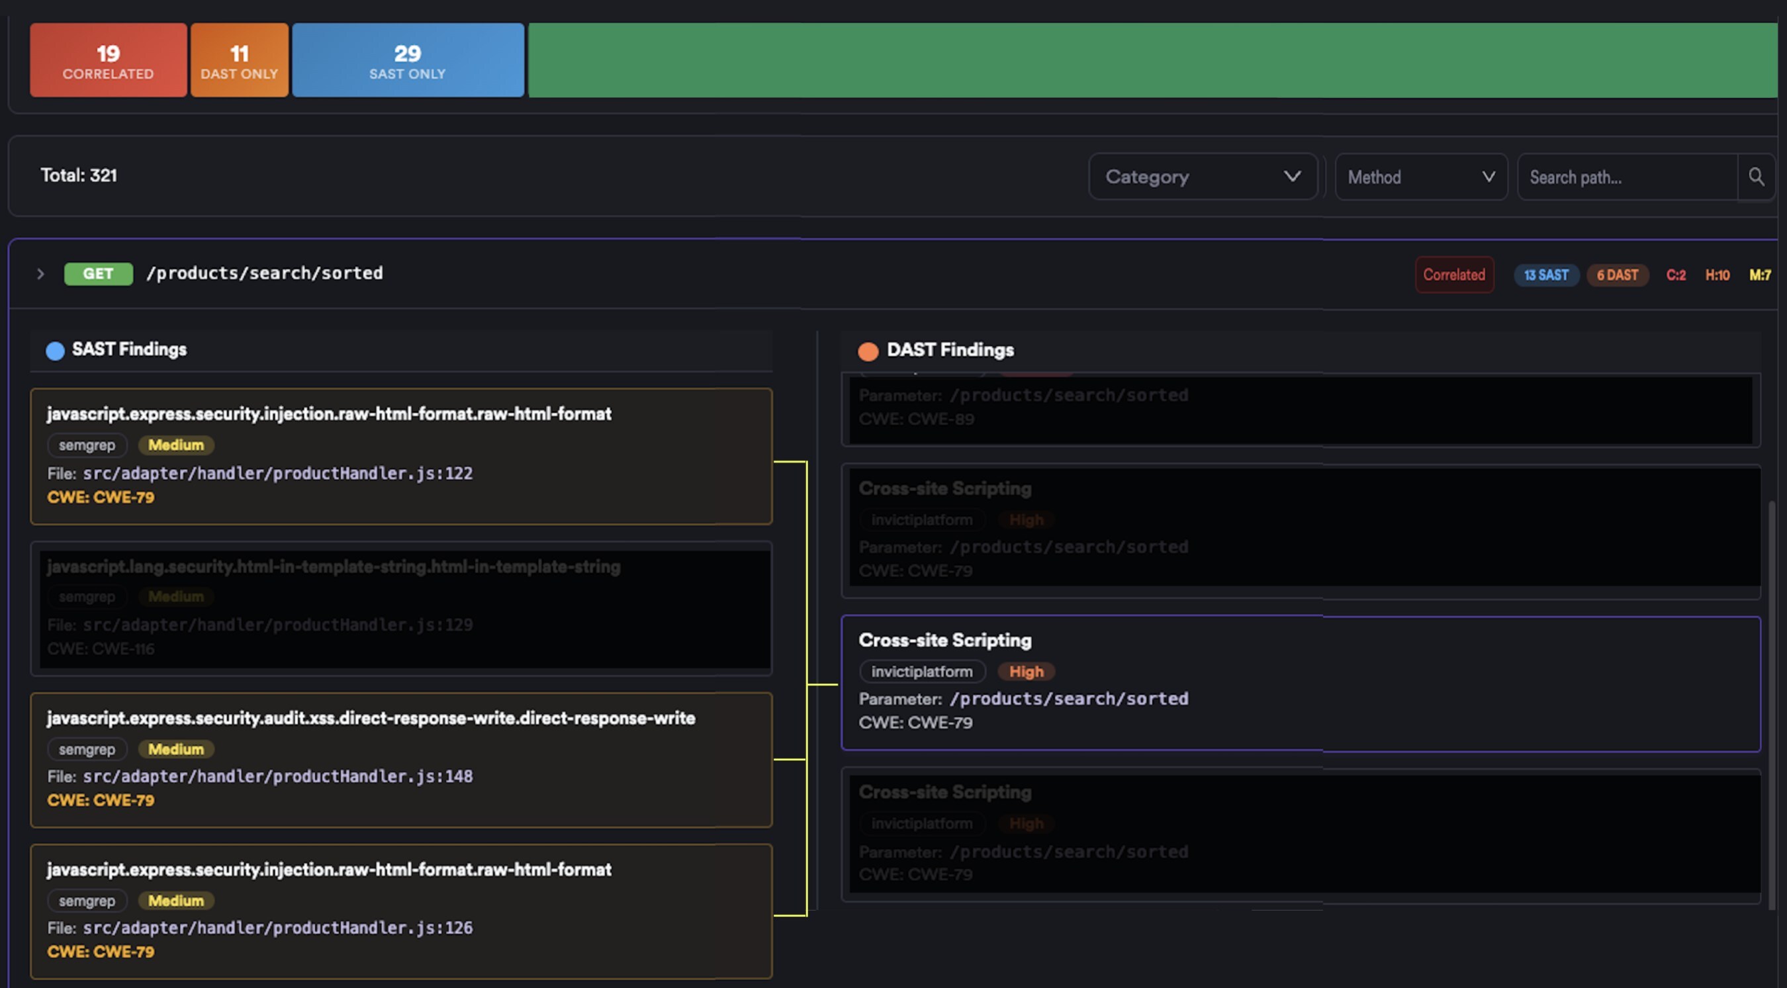Image resolution: width=1787 pixels, height=988 pixels.
Task: Click the 6 DAST count badge
Action: [x=1616, y=275]
